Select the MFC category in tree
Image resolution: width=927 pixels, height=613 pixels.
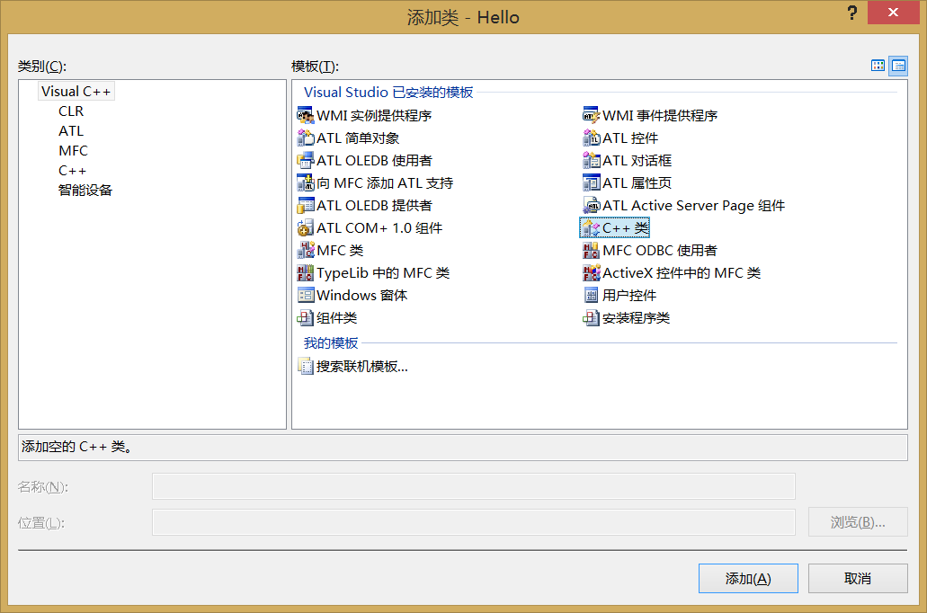tap(73, 151)
